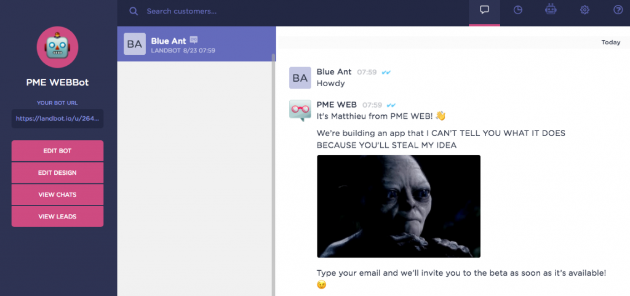This screenshot has width=630, height=296.
Task: Click the PME WEBBot robot avatar
Action: (x=57, y=47)
